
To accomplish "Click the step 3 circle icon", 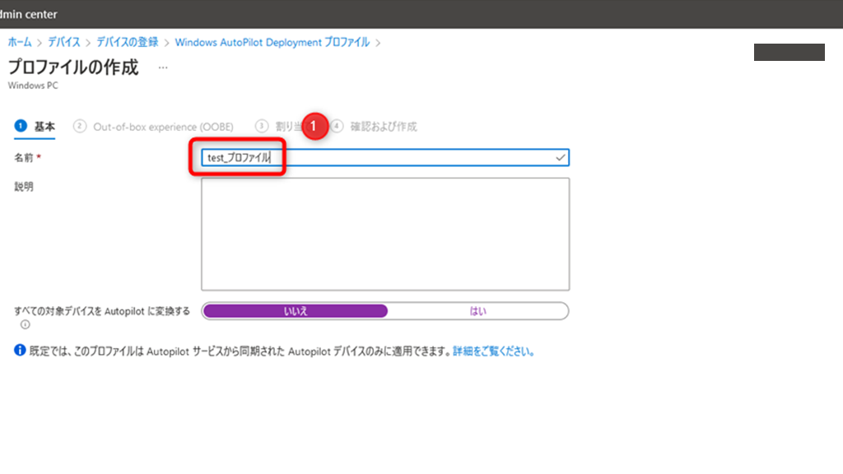I will point(262,127).
